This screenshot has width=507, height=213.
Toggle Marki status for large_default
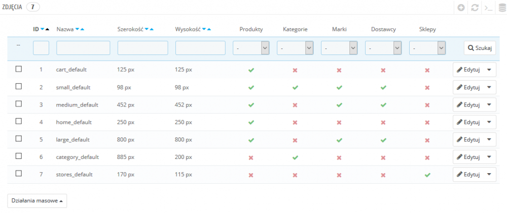tap(339, 140)
